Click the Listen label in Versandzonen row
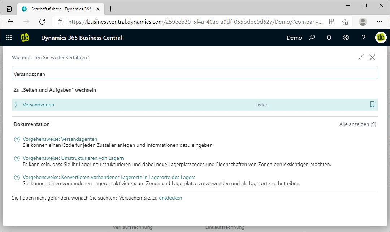Viewport: 390px width, 232px height. pyautogui.click(x=262, y=105)
